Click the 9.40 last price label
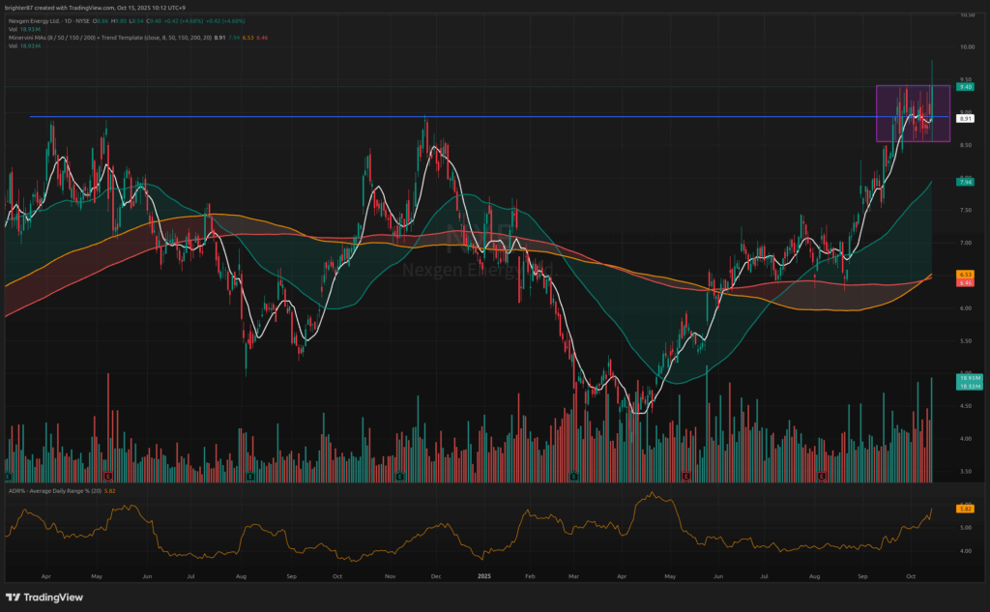The image size is (990, 612). pos(964,86)
